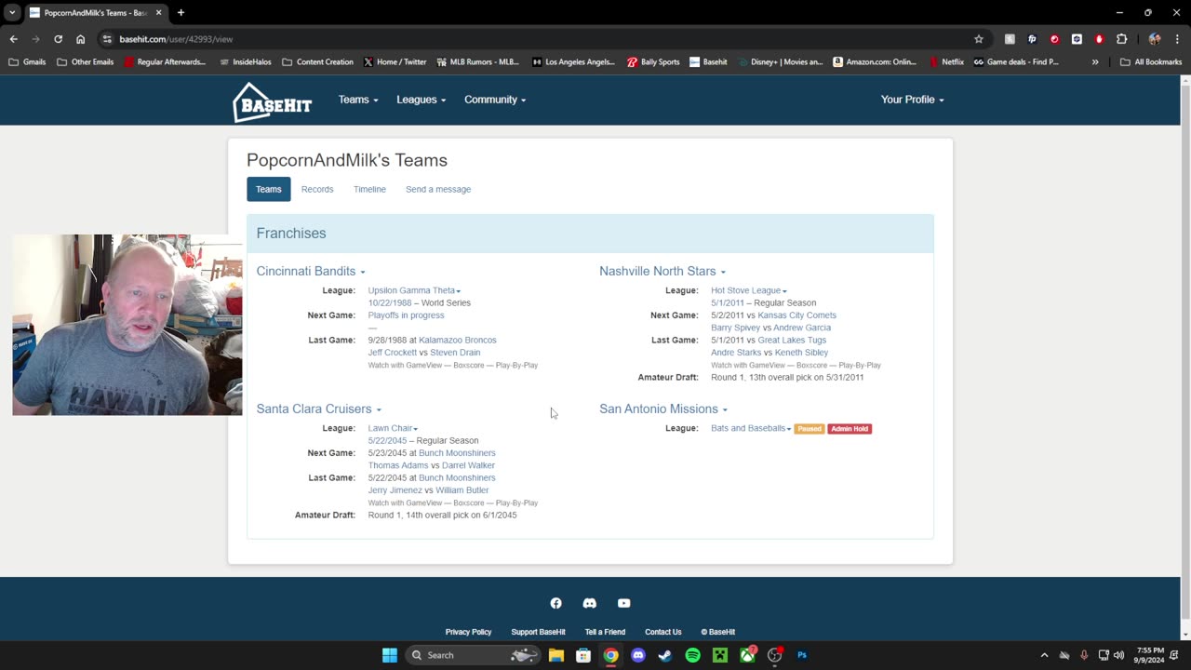Go to the browser home page
Image resolution: width=1191 pixels, height=670 pixels.
pyautogui.click(x=80, y=39)
